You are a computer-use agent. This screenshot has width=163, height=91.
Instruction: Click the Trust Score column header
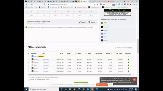tap(128, 53)
